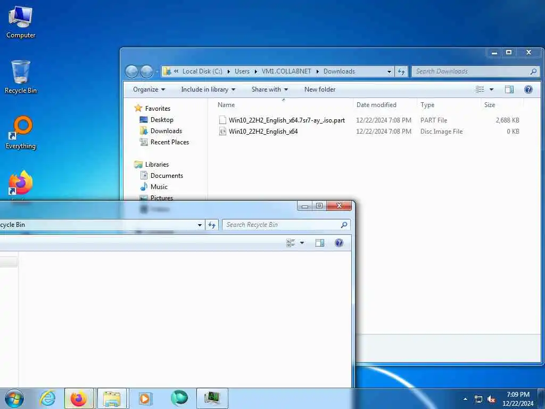Click the search magnifier in Downloads window
The image size is (545, 409).
pyautogui.click(x=533, y=71)
